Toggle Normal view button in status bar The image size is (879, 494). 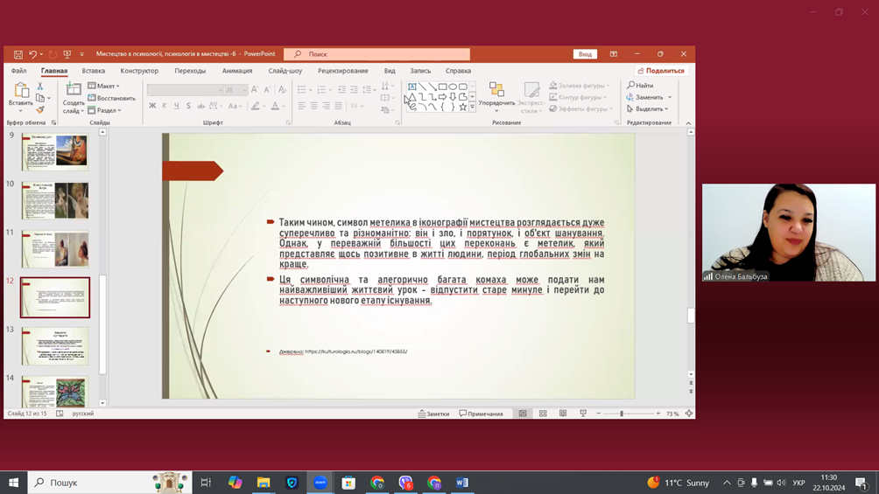coord(523,414)
